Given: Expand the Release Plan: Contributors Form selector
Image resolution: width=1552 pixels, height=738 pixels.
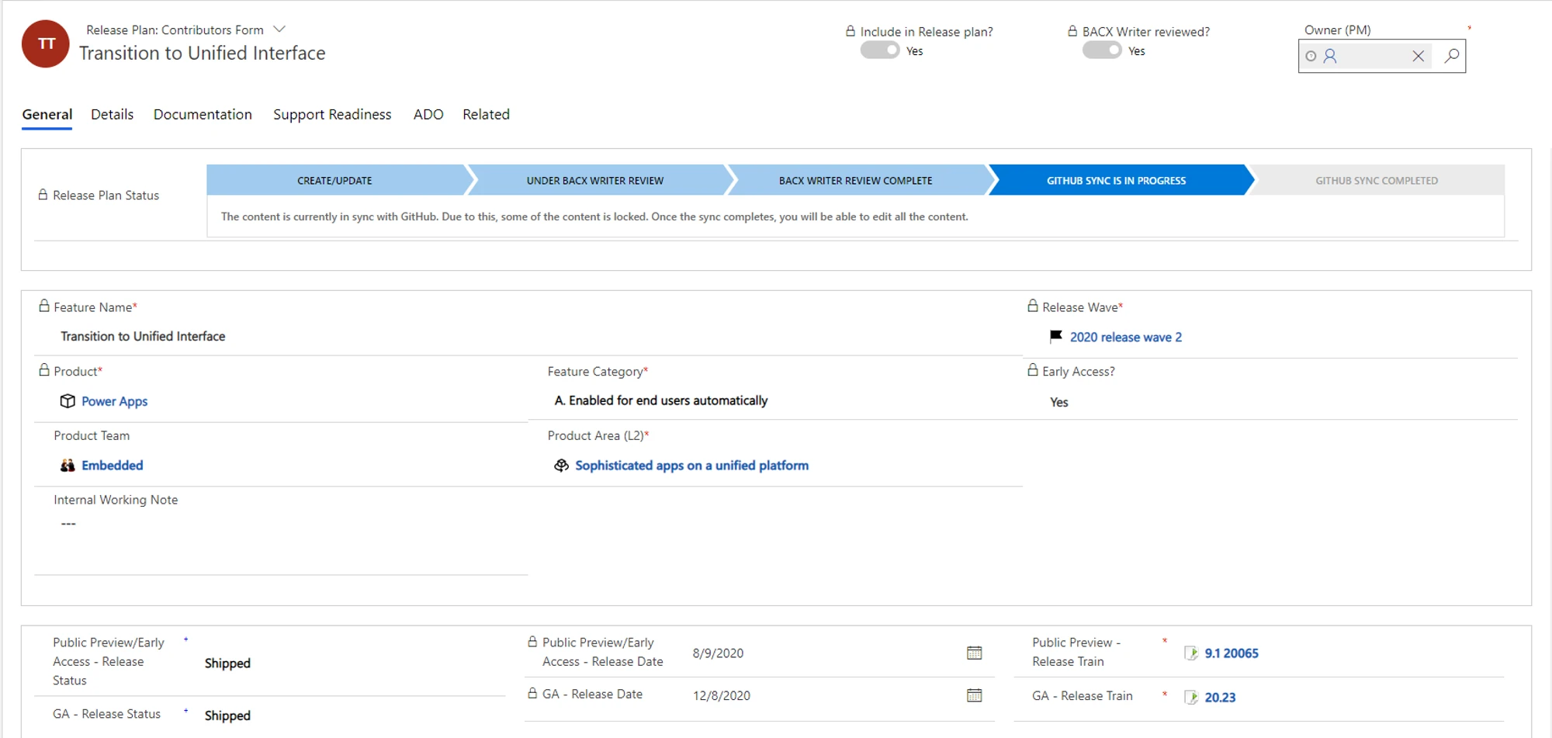Looking at the screenshot, I should [279, 29].
